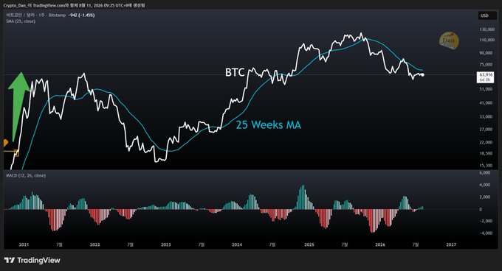Select the Bitcoin / Dollar Bitstamp symbol legend
The image size is (502, 271).
coord(36,15)
